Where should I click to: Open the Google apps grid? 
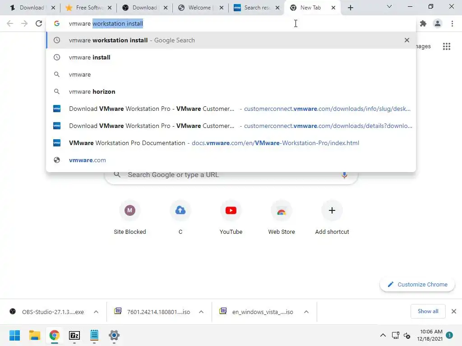click(447, 46)
